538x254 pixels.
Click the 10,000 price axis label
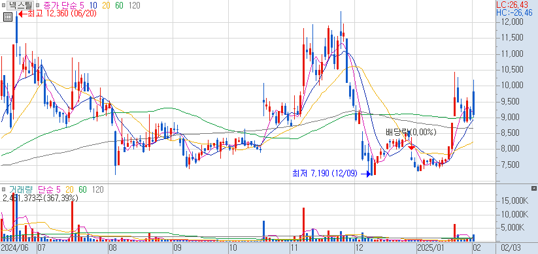coord(512,86)
